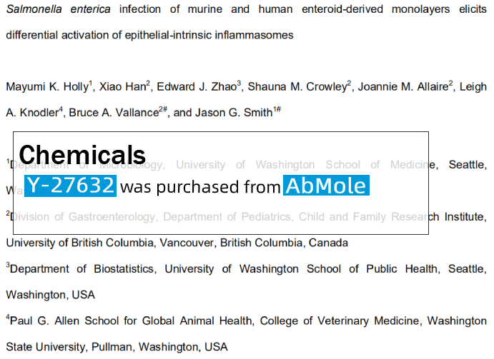Click the 'Washington, USA' line under Biostatistics
This screenshot has height=359, width=494.
pyautogui.click(x=51, y=295)
